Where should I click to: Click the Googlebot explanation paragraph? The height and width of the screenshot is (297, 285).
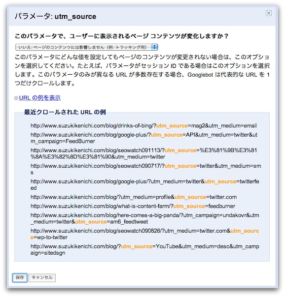click(x=142, y=70)
